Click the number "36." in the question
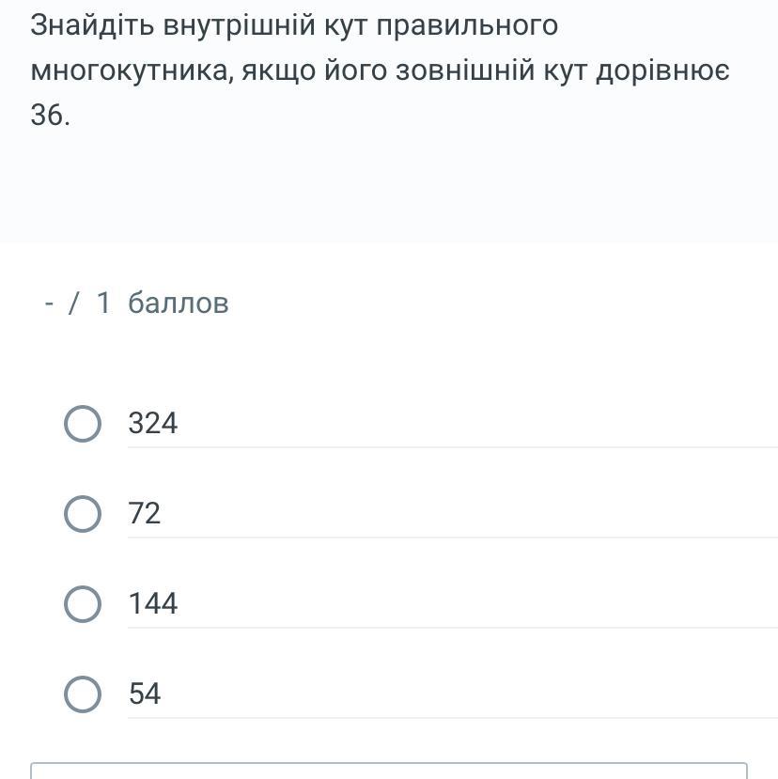This screenshot has width=778, height=779. pyautogui.click(x=51, y=116)
